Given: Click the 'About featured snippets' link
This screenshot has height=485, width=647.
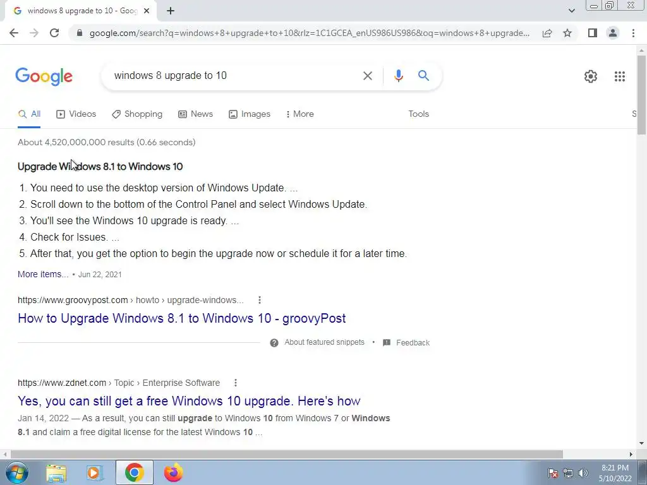Looking at the screenshot, I should 324,342.
